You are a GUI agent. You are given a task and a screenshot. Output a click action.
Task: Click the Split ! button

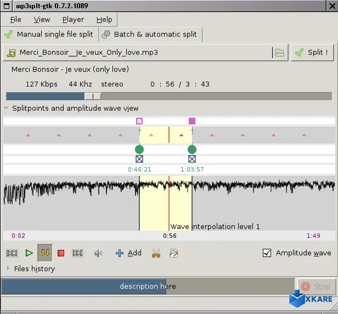pyautogui.click(x=312, y=52)
